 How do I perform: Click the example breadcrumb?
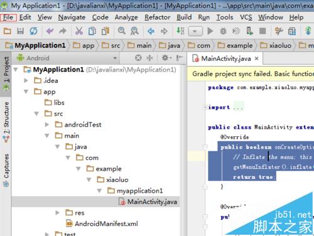235,45
